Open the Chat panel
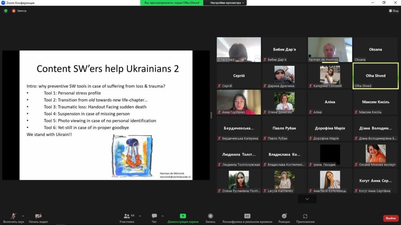Screen dimensions: 401x225 point(154,216)
